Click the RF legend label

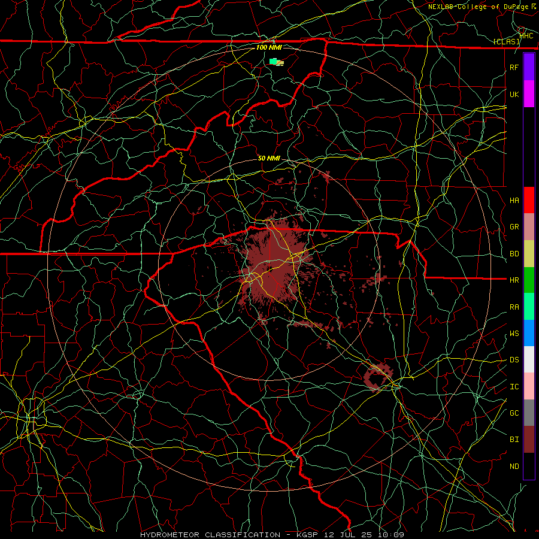tap(514, 67)
